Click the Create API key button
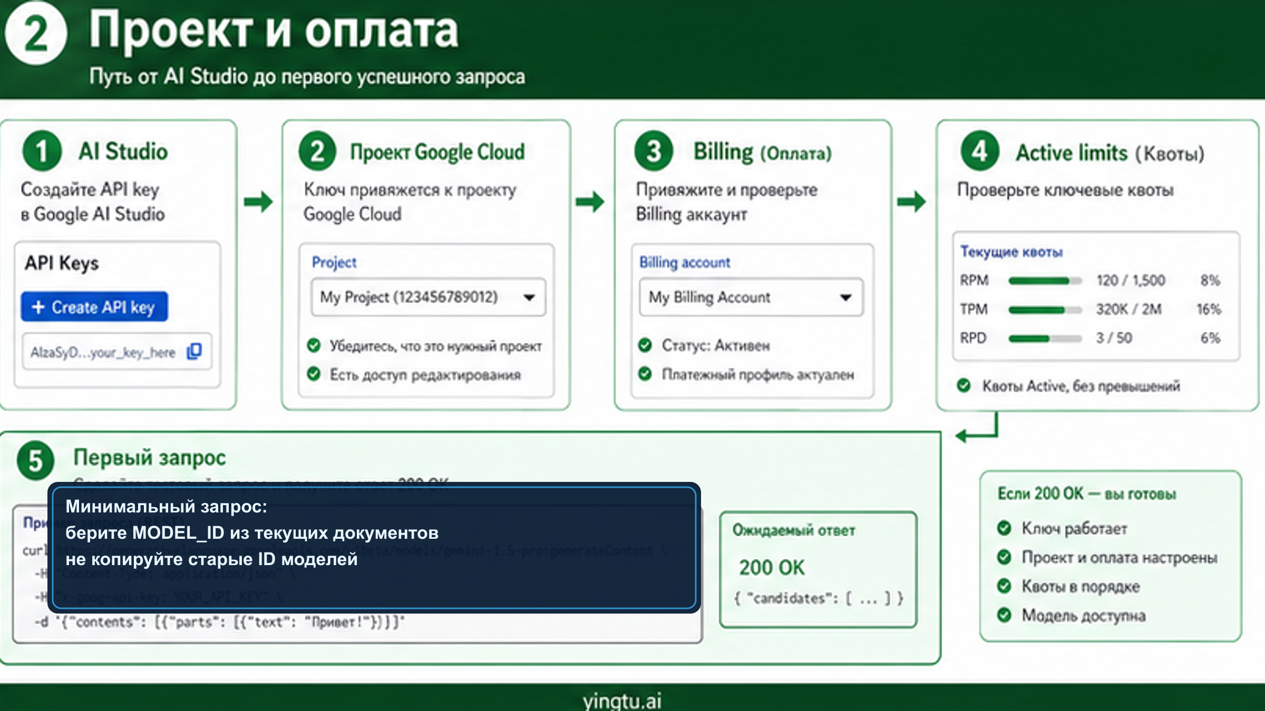 94,307
